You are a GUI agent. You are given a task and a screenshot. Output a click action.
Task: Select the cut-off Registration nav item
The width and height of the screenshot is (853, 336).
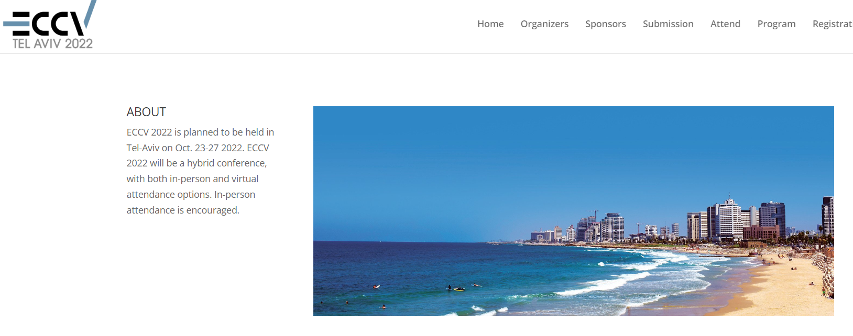(x=833, y=24)
